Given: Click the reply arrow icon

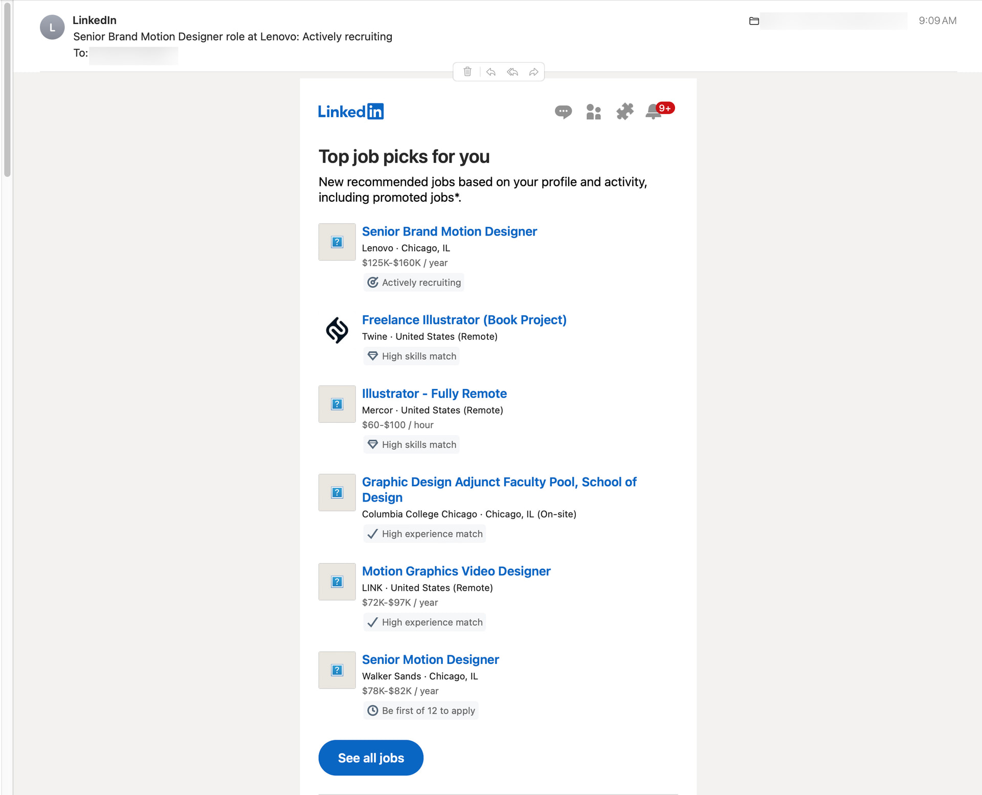Looking at the screenshot, I should pos(490,72).
